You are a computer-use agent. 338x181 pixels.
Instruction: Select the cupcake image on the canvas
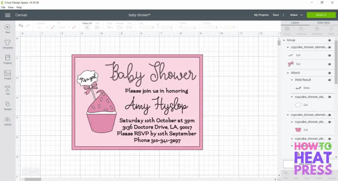pyautogui.click(x=101, y=111)
